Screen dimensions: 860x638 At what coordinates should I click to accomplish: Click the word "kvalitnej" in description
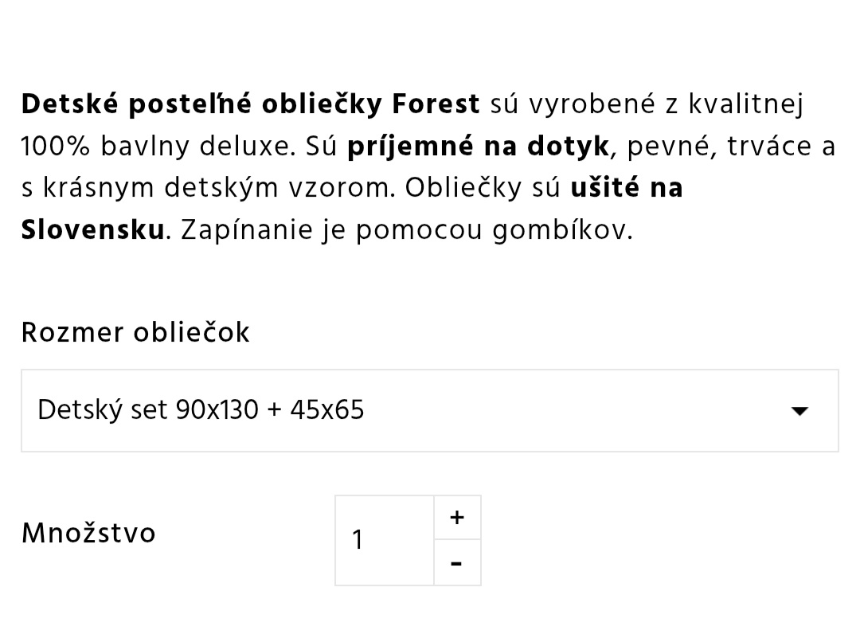[745, 104]
